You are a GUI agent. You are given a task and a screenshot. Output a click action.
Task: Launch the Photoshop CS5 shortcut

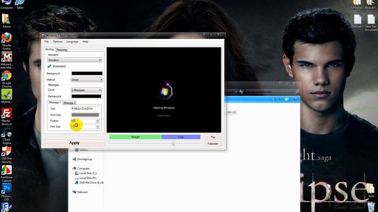tap(6, 193)
